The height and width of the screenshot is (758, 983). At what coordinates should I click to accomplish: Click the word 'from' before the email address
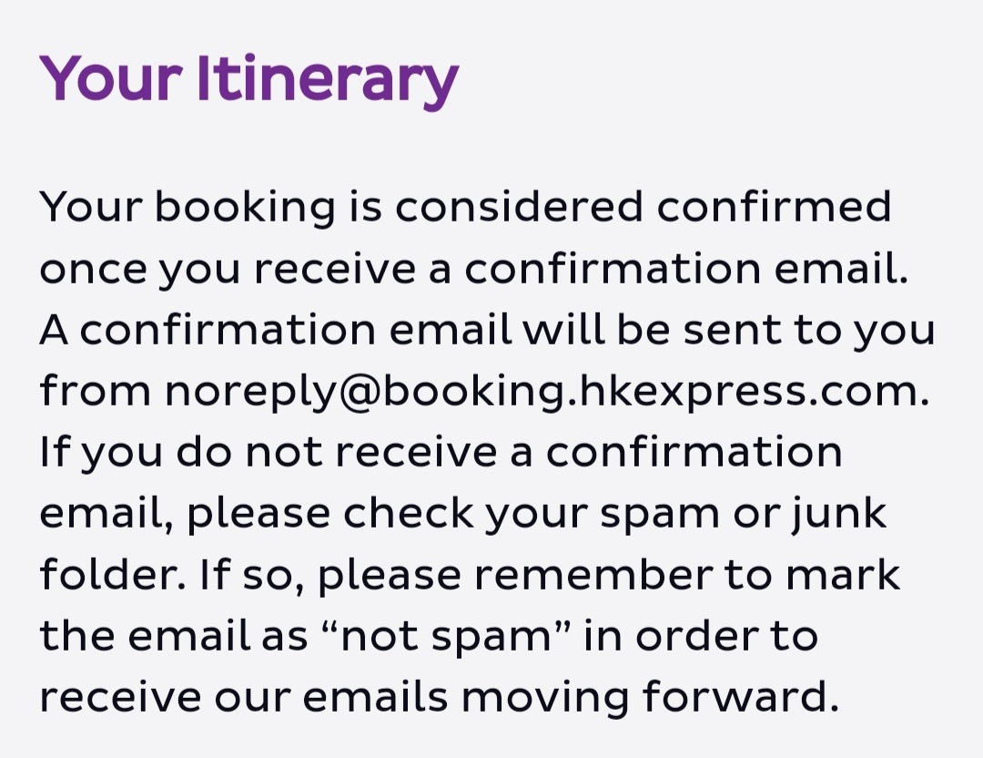click(96, 390)
